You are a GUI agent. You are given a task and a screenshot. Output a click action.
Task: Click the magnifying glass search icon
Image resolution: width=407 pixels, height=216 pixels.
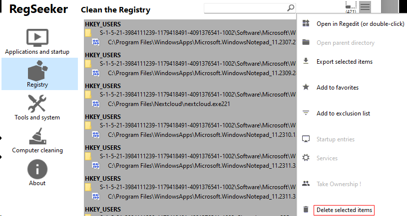(x=291, y=8)
